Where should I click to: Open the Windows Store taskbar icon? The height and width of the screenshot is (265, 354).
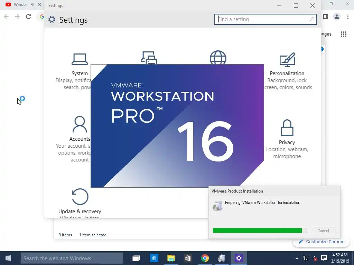point(188,258)
